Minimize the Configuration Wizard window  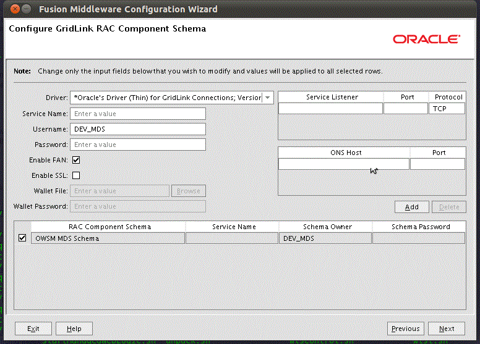[x=27, y=9]
